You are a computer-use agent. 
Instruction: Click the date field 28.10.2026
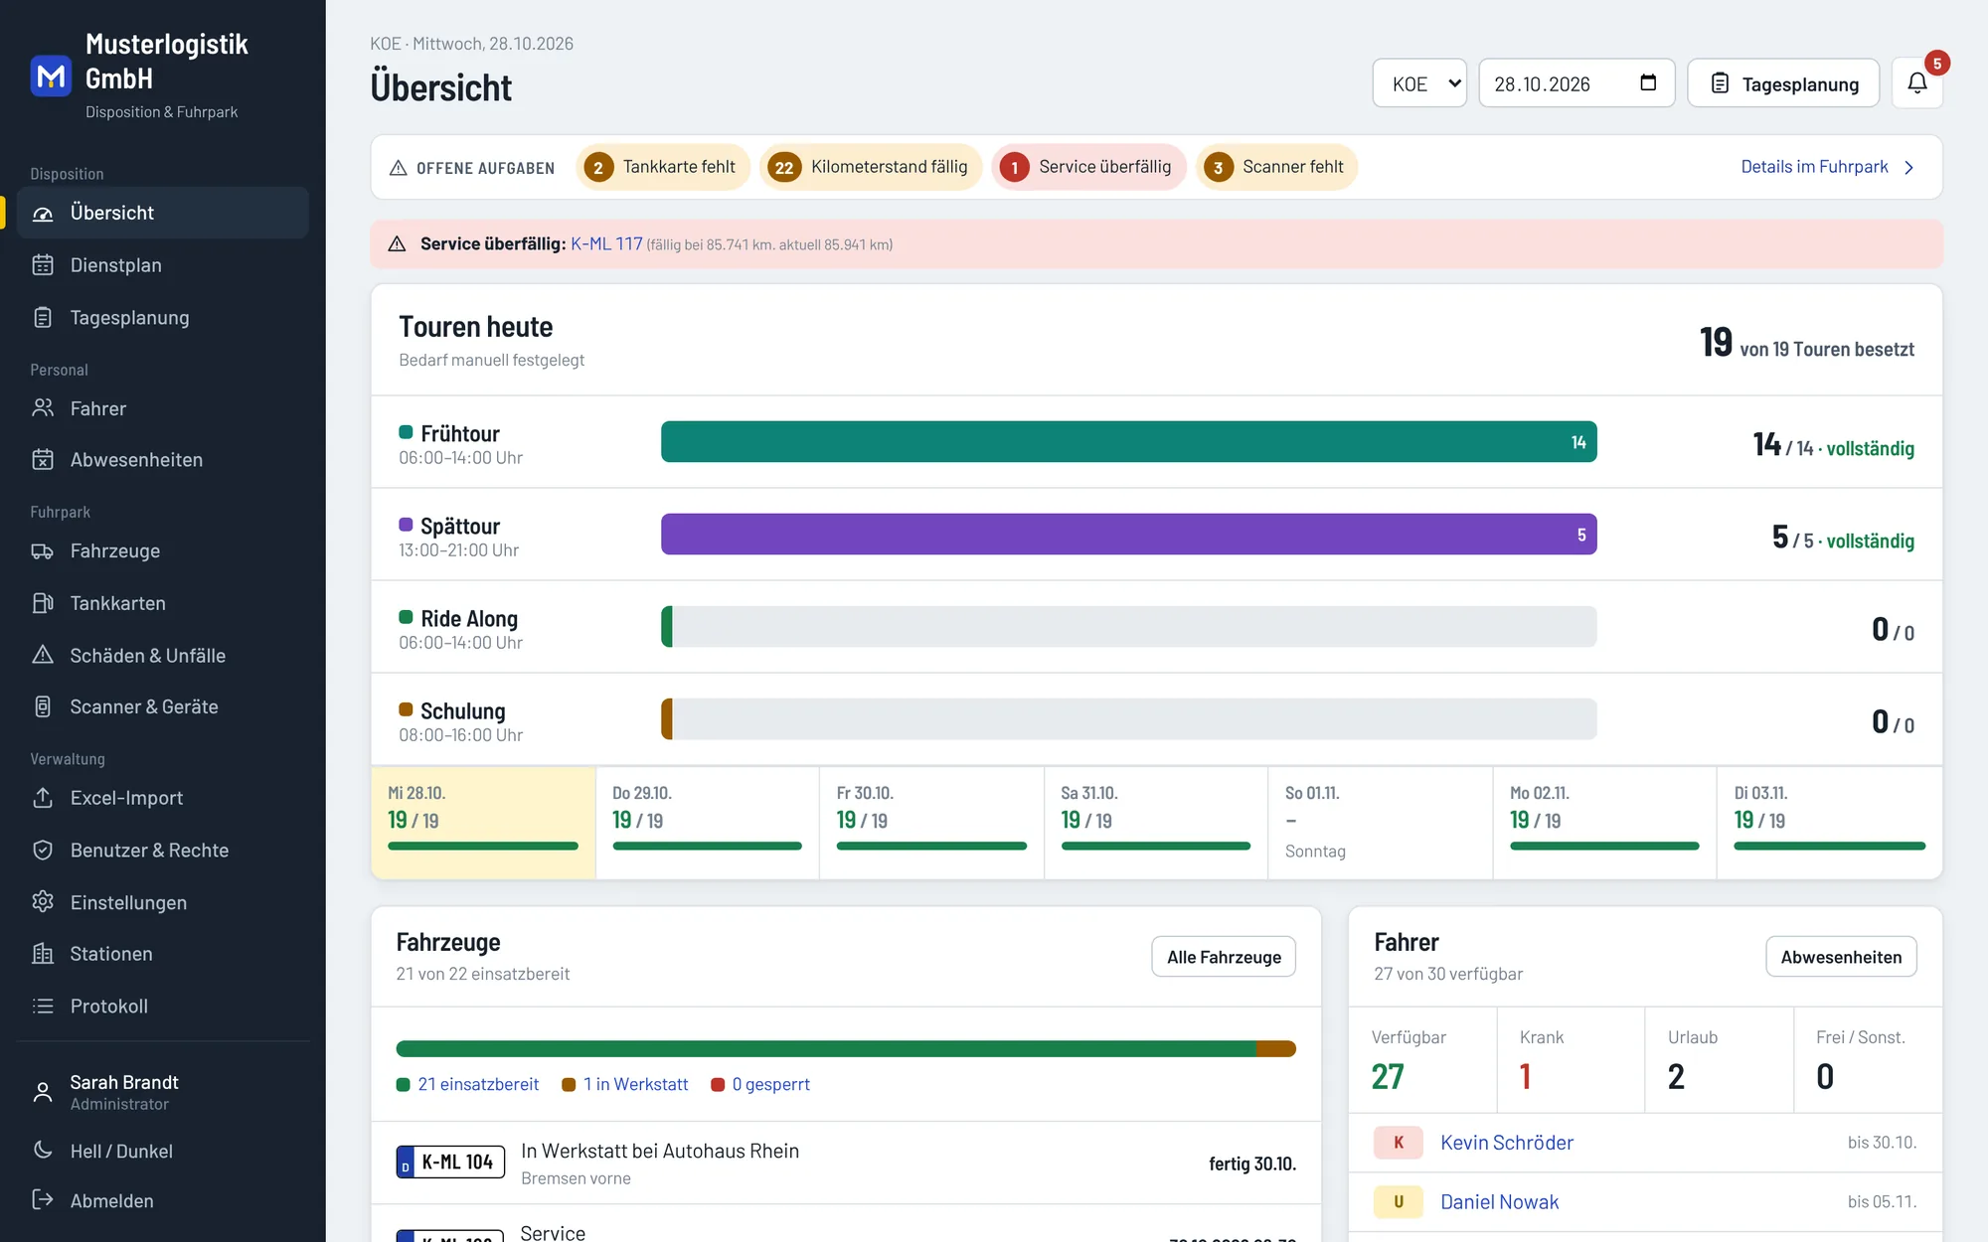(x=1576, y=83)
